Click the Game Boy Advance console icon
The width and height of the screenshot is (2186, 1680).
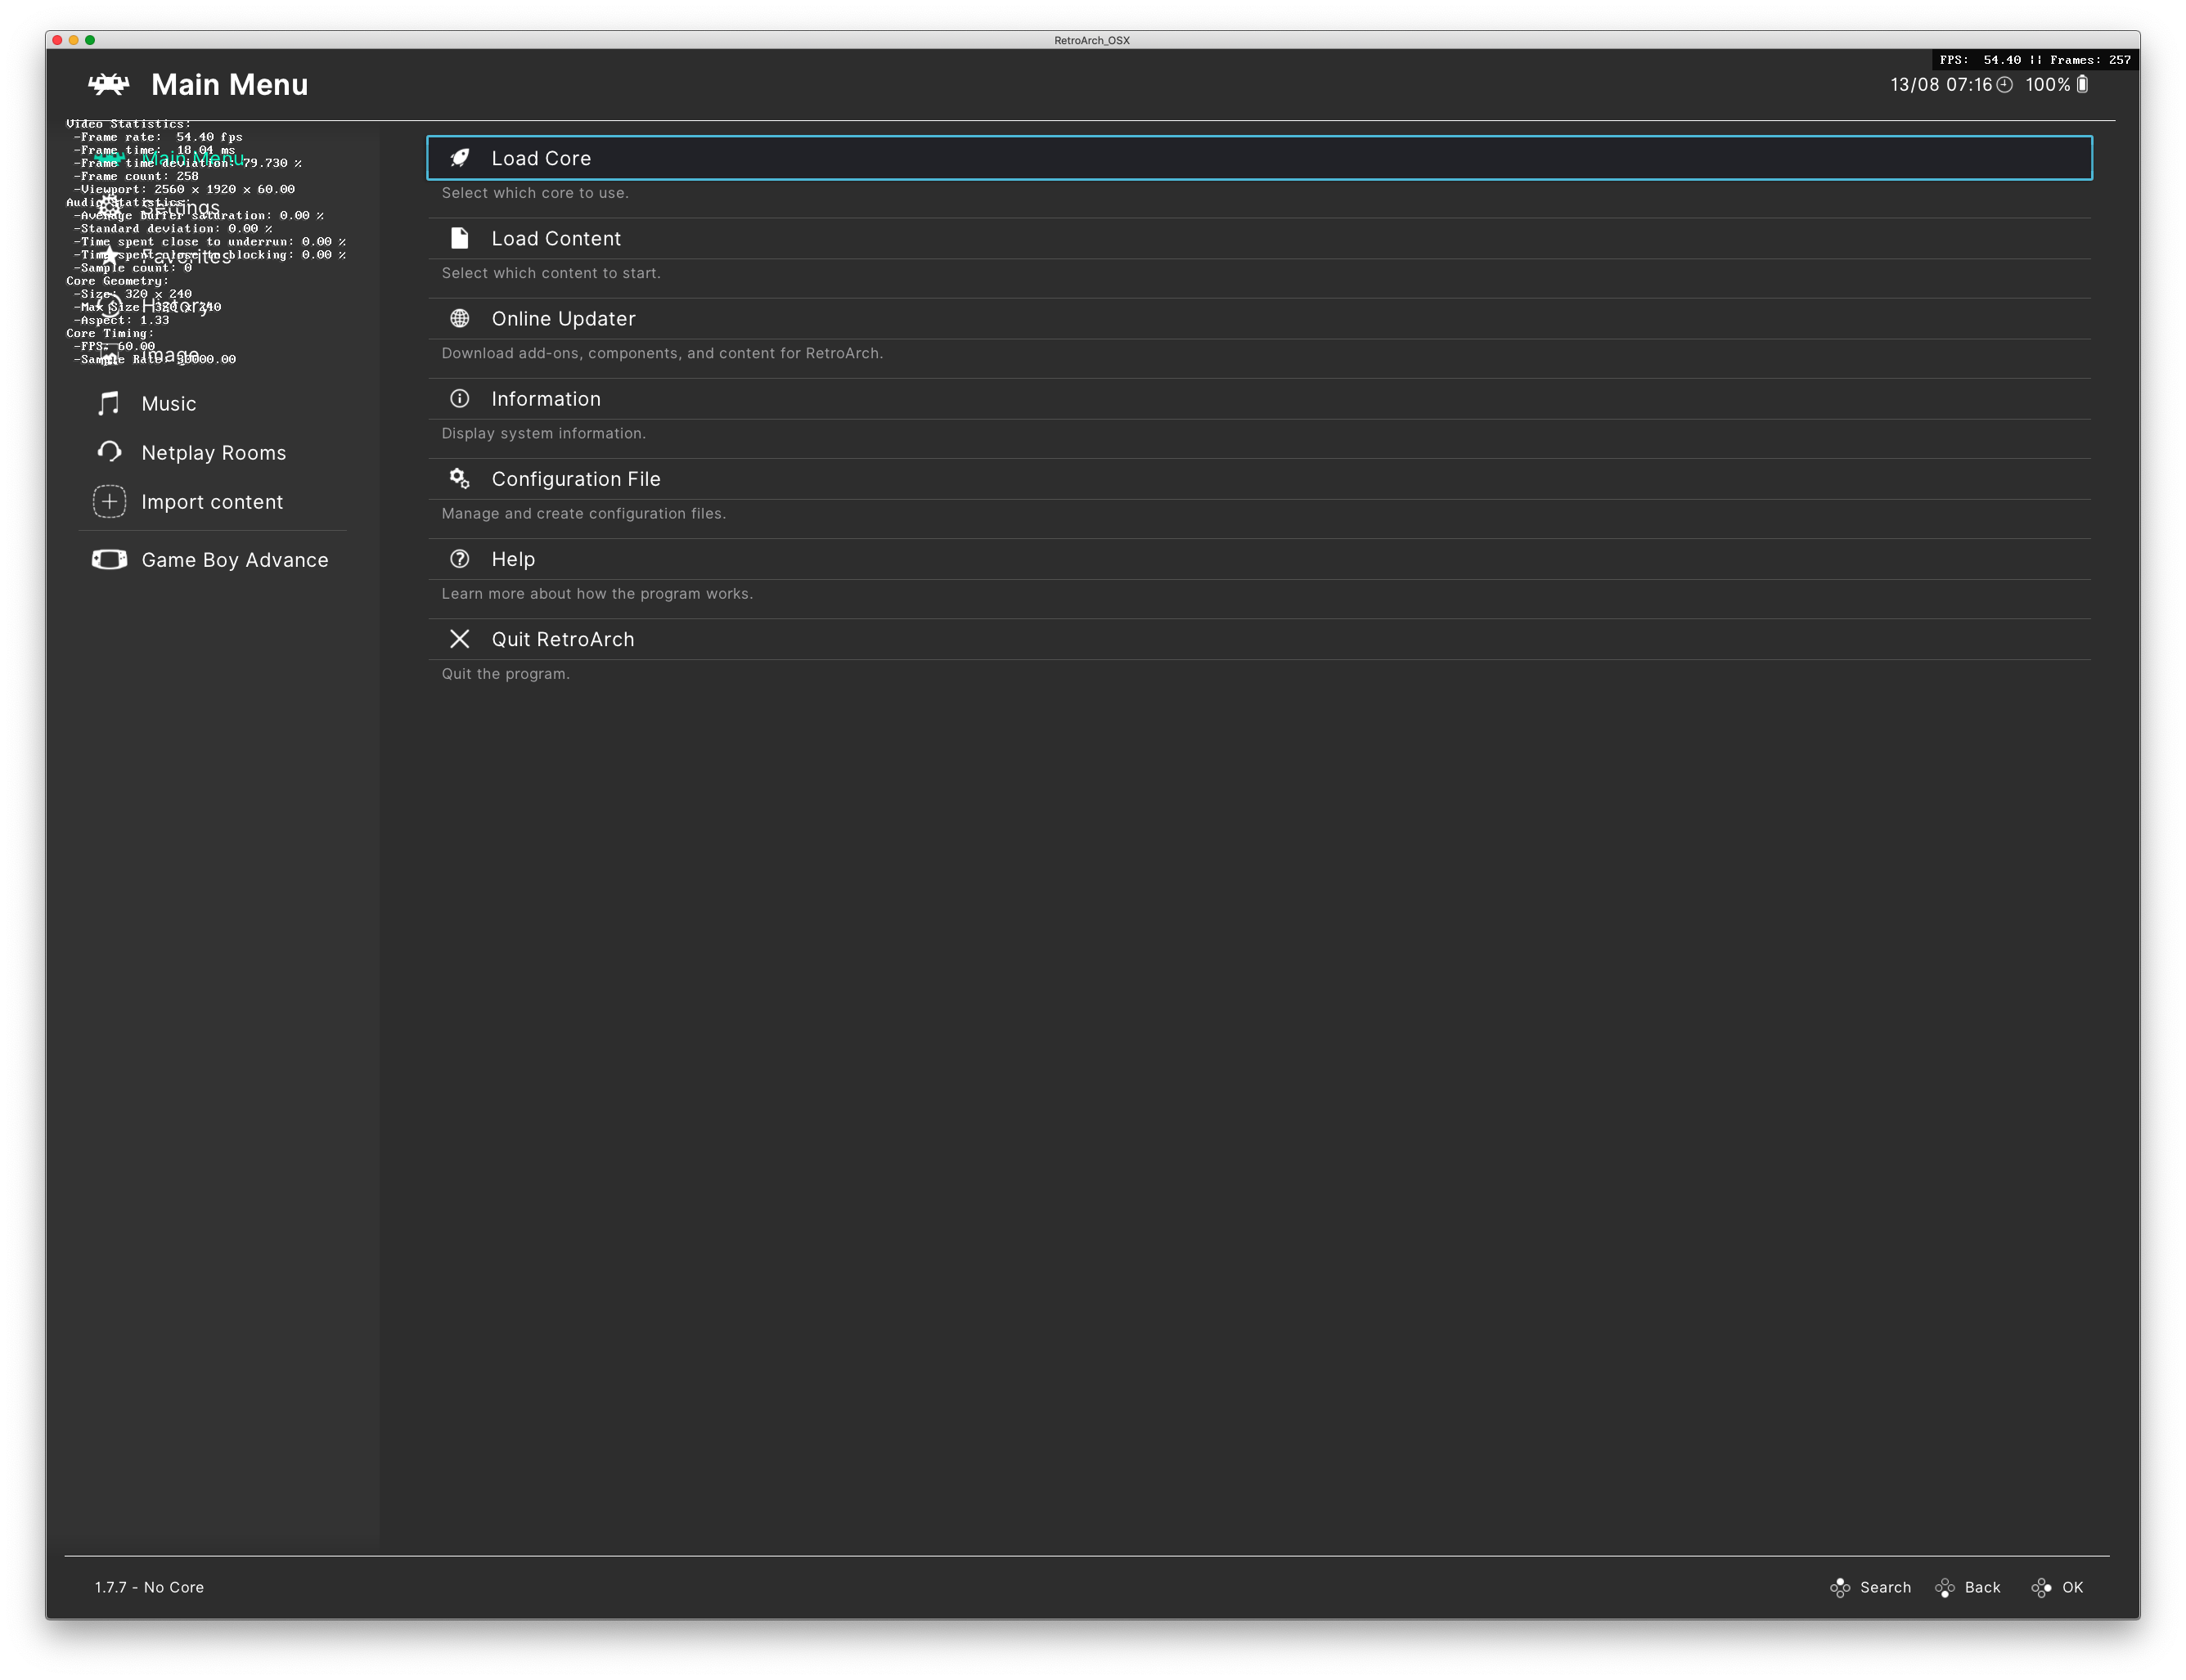[109, 559]
